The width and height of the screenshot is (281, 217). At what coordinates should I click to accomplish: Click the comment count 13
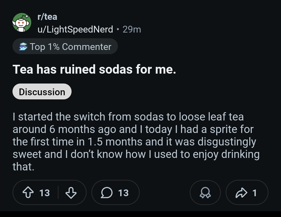pyautogui.click(x=123, y=193)
